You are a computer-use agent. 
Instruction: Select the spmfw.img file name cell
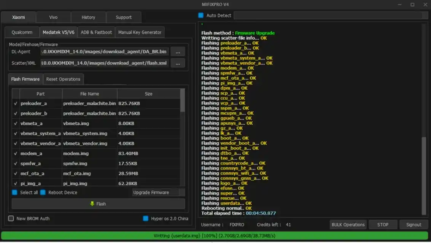point(89,164)
